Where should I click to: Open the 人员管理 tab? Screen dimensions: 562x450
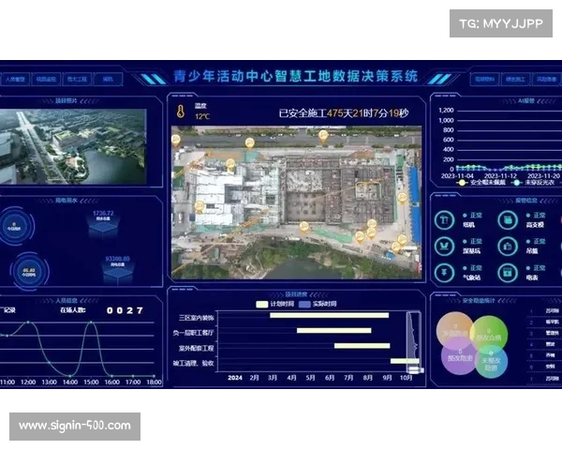pyautogui.click(x=15, y=80)
